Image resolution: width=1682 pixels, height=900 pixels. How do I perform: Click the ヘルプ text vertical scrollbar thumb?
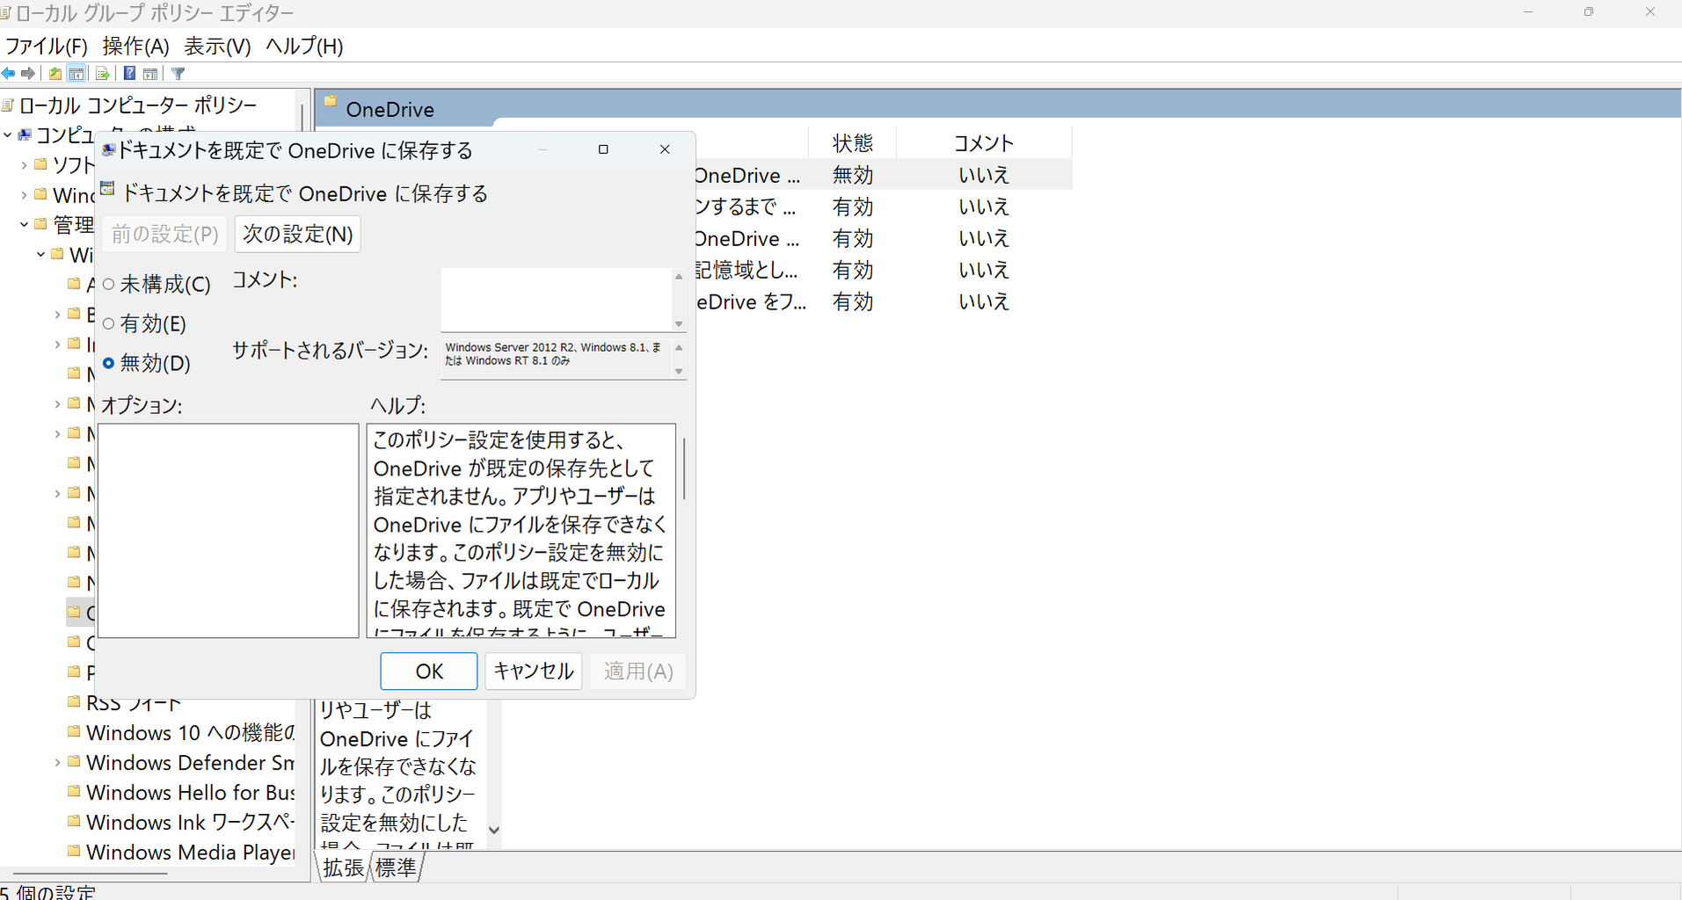click(684, 469)
